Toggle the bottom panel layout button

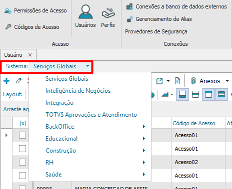pos(182,94)
